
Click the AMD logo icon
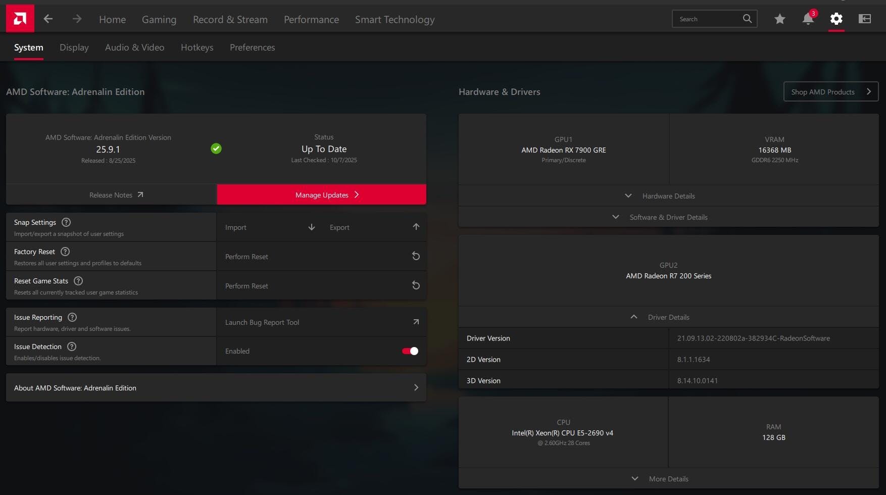[20, 19]
